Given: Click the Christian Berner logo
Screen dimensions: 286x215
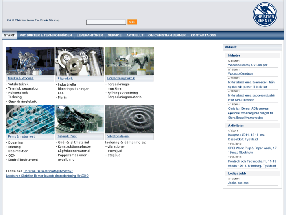Looking at the screenshot, I should [265, 15].
